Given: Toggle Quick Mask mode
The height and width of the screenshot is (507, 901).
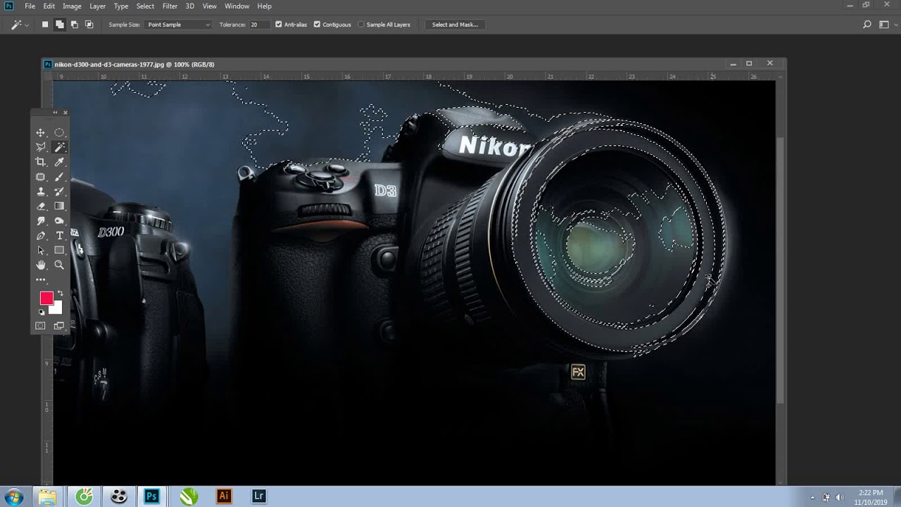Looking at the screenshot, I should [40, 326].
